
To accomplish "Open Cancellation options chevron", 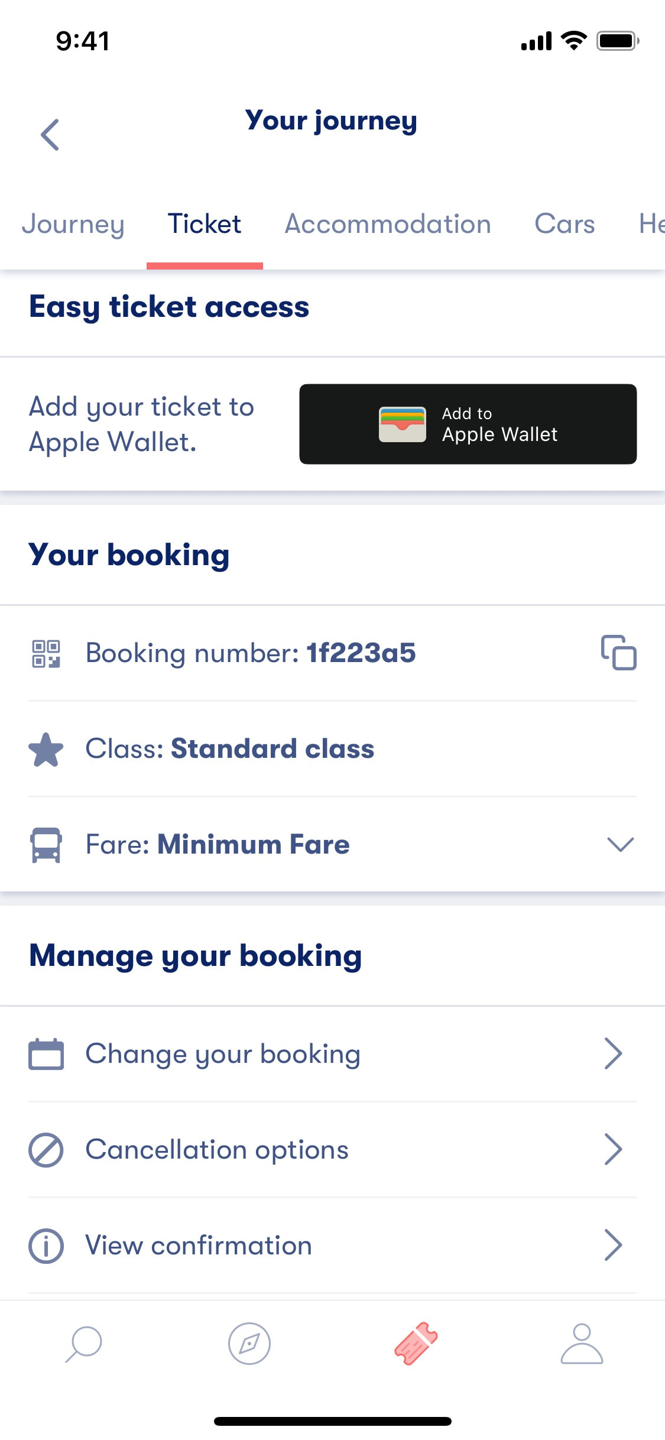I will (613, 1149).
